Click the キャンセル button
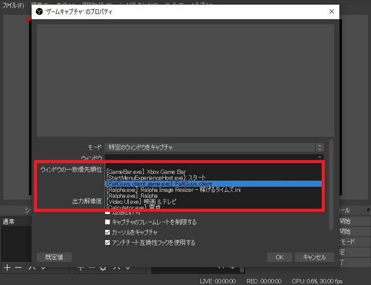The width and height of the screenshot is (371, 285). (x=314, y=257)
